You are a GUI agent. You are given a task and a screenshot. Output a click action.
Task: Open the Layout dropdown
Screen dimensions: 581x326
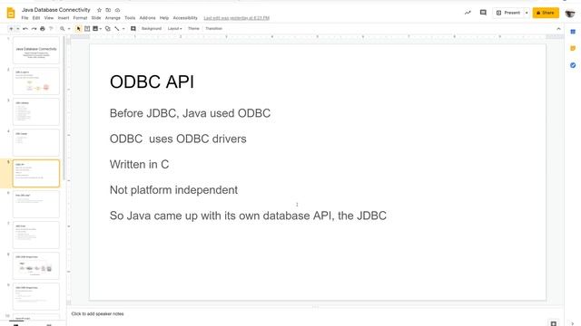174,28
